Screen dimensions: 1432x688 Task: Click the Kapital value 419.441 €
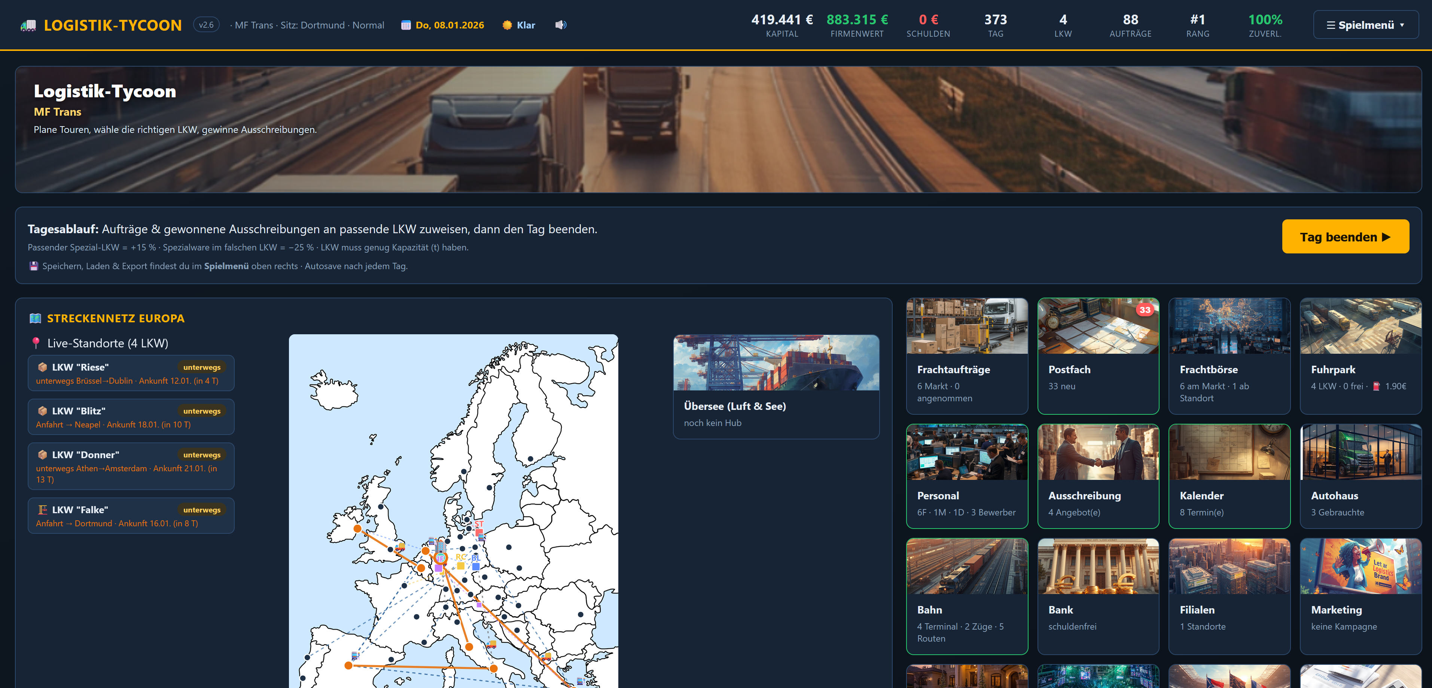[781, 19]
